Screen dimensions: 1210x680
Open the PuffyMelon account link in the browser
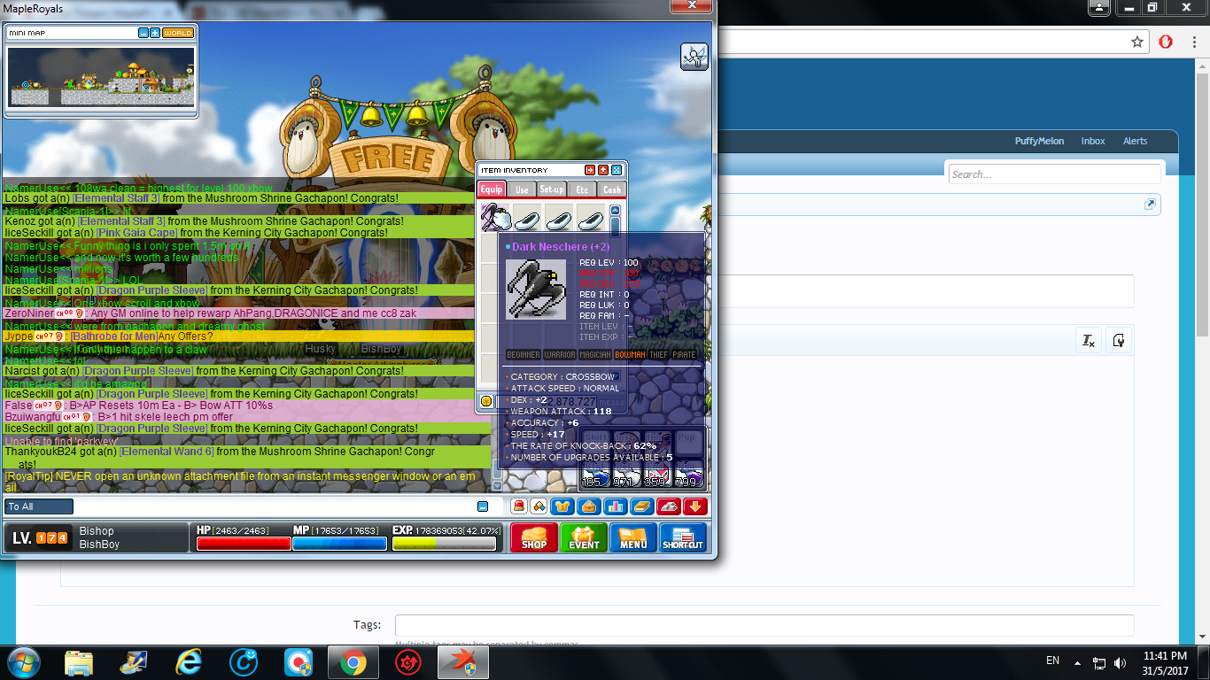point(1039,141)
